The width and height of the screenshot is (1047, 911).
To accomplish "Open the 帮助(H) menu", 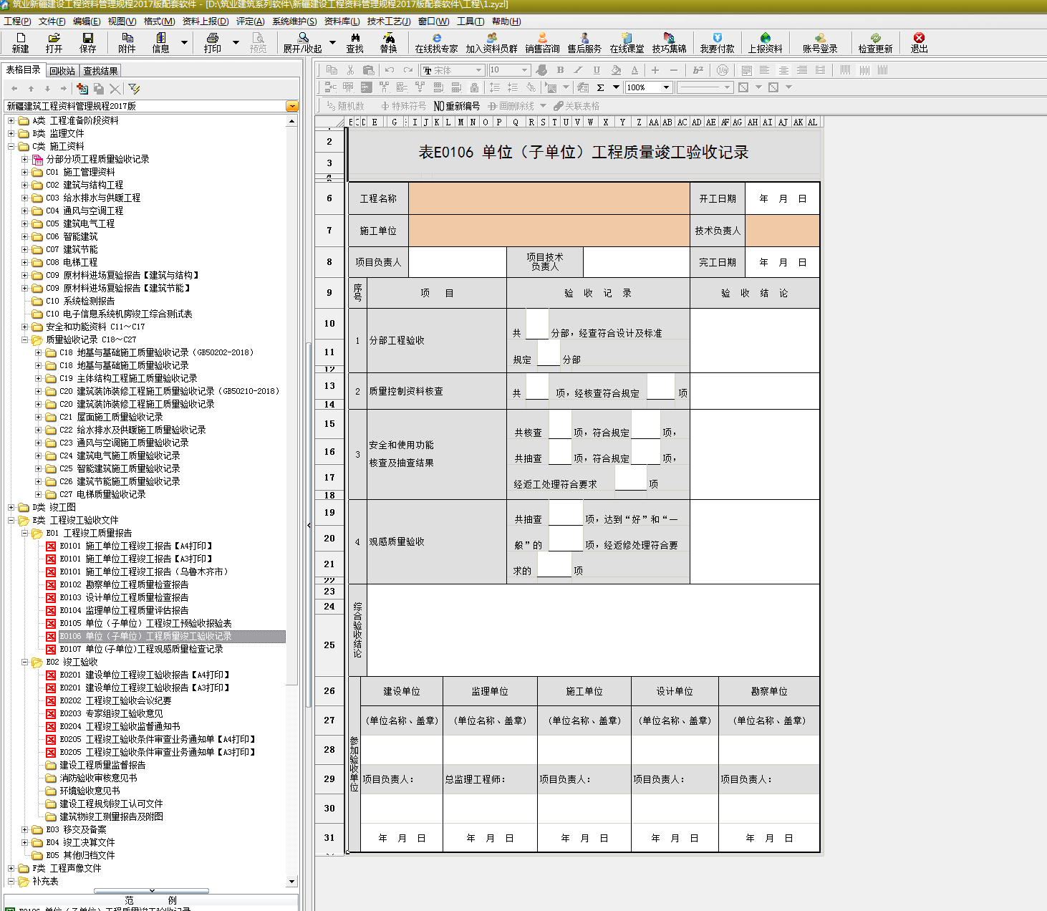I will click(x=506, y=21).
